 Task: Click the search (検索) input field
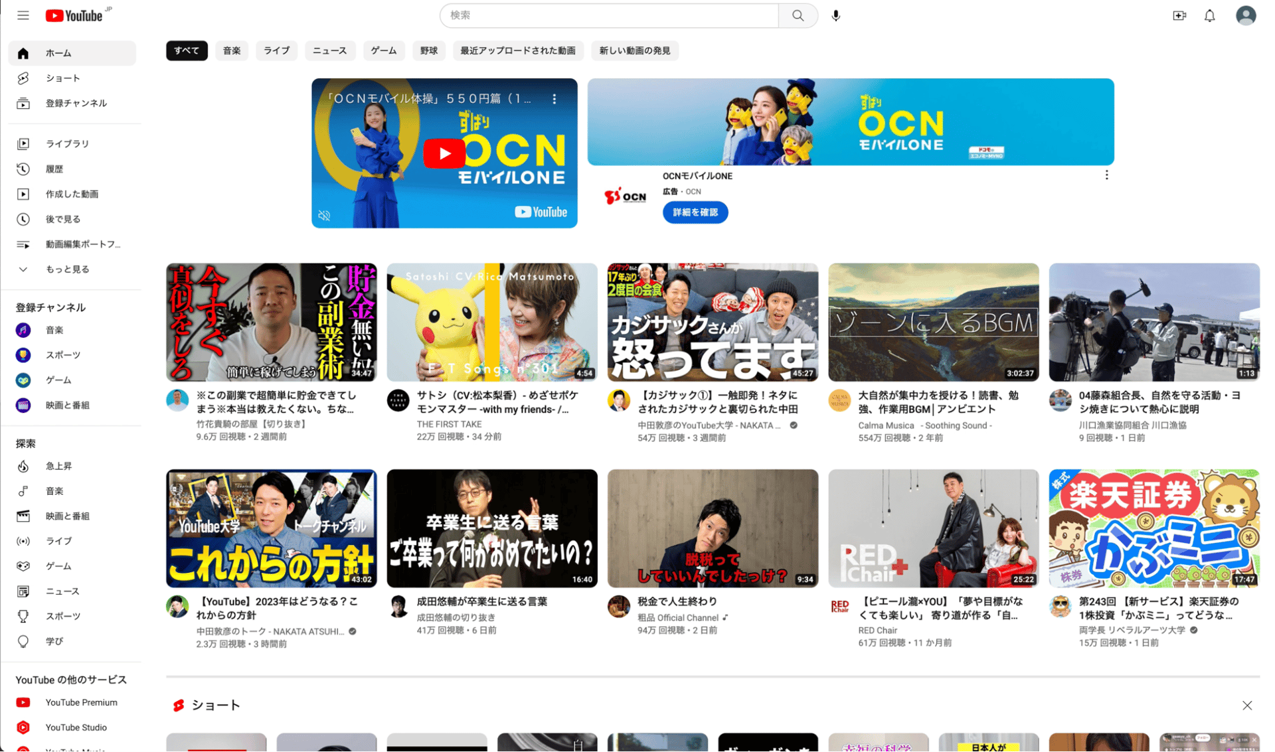(x=608, y=15)
